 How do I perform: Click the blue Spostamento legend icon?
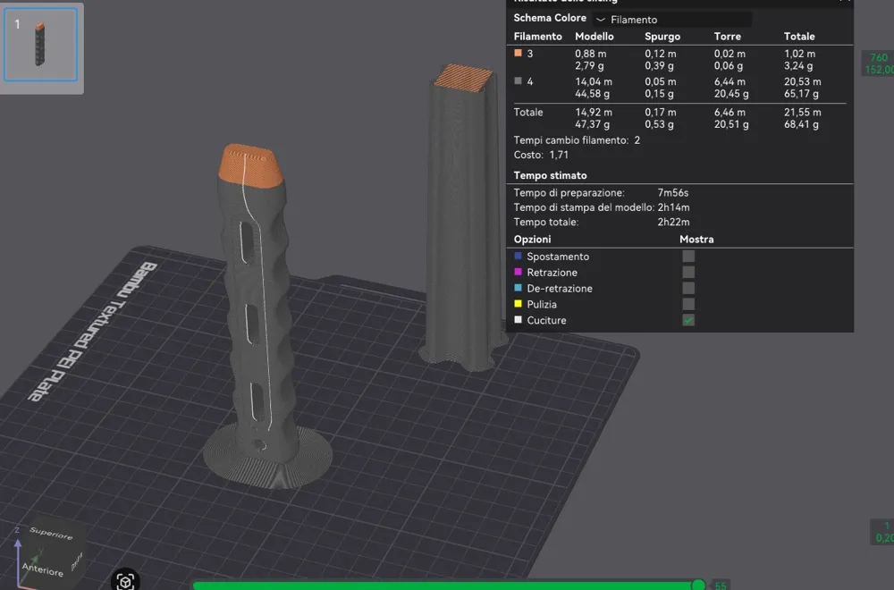point(518,257)
